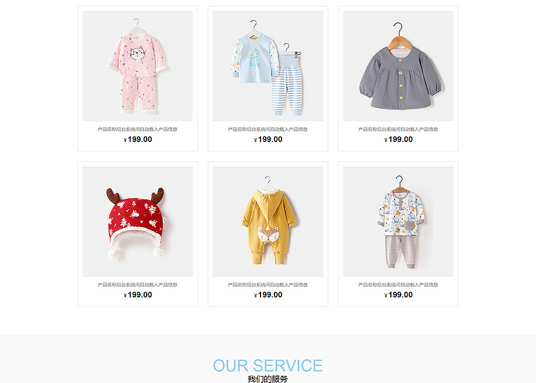
Task: Click the OUR SERVICE section heading
Action: click(x=267, y=366)
